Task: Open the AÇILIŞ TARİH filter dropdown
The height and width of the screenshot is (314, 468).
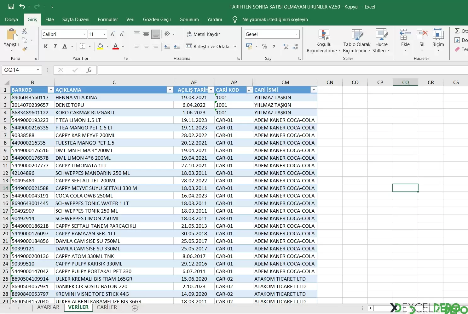Action: tap(211, 90)
